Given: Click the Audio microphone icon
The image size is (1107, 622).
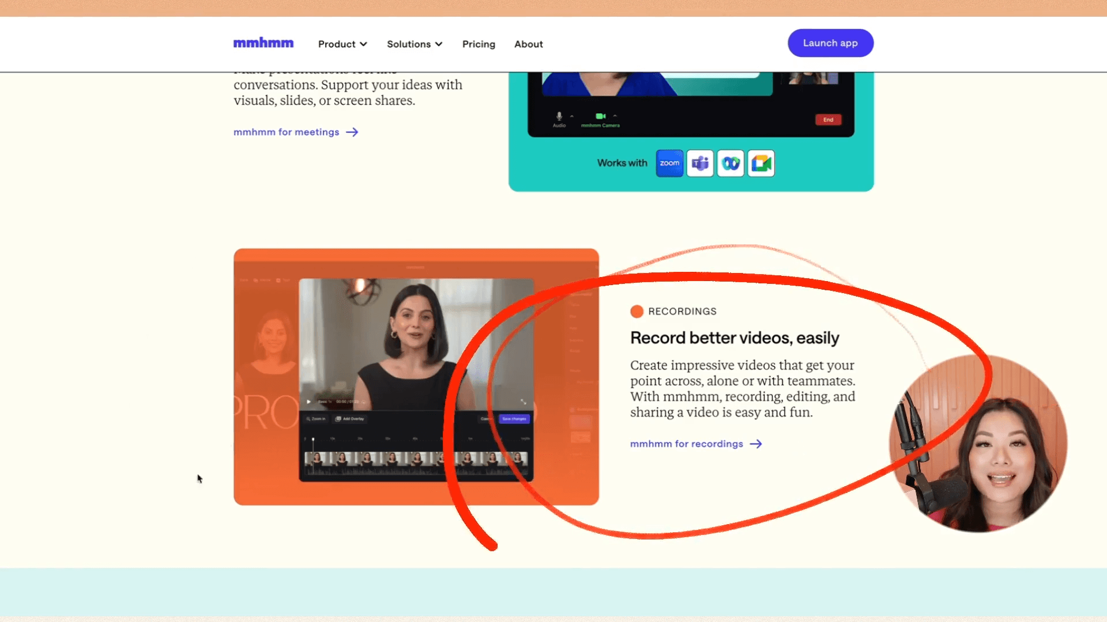Looking at the screenshot, I should [x=559, y=116].
